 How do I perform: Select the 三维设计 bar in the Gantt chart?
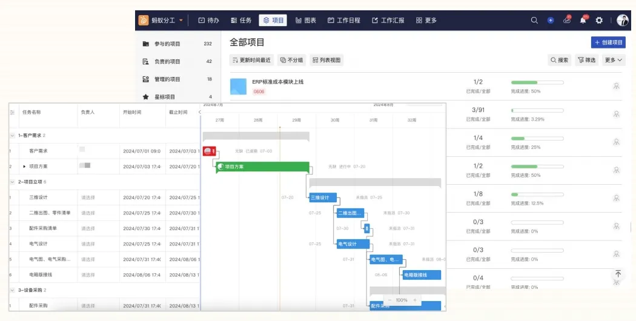[x=323, y=197]
